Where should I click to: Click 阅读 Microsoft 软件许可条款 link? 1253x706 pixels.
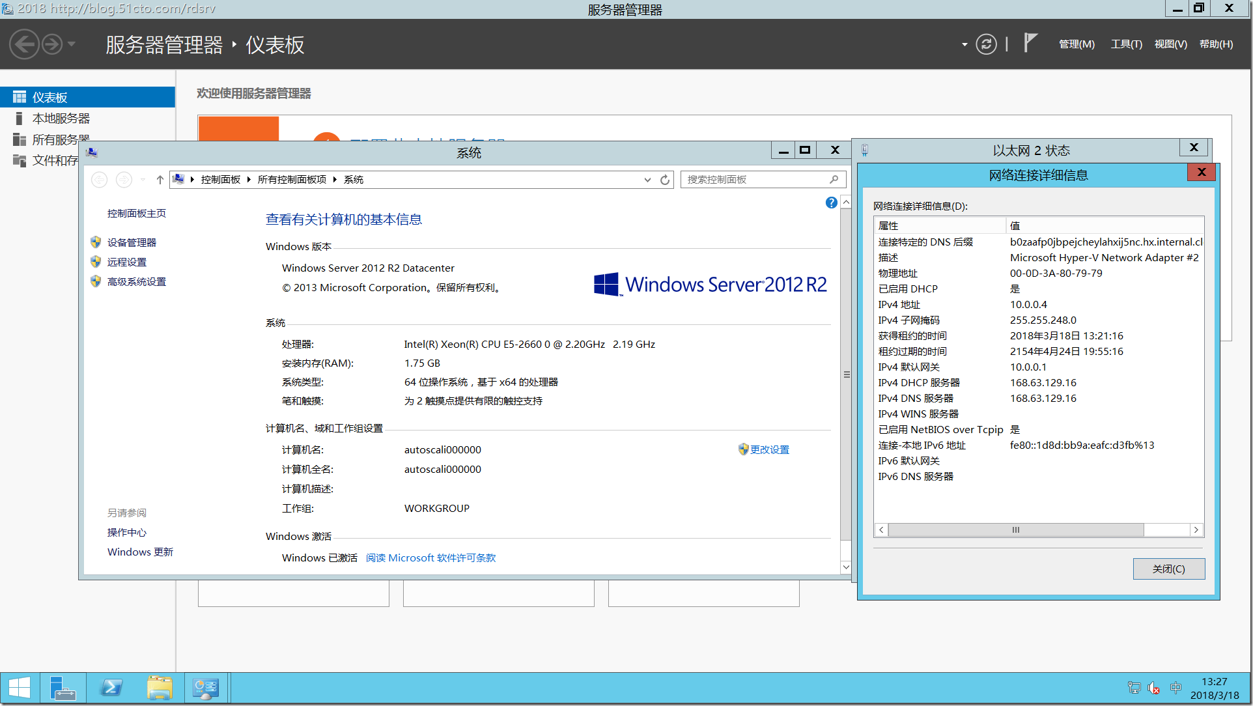click(430, 558)
